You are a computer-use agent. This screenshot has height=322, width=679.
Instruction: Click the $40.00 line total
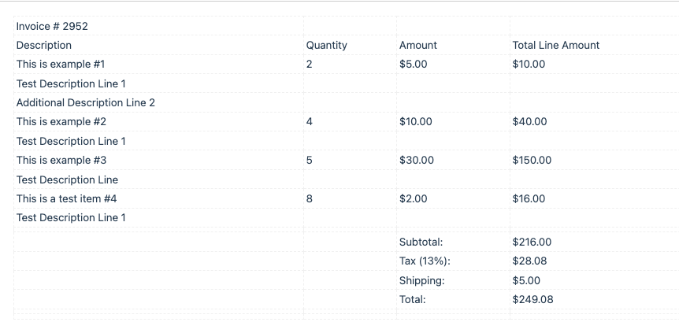click(594, 122)
